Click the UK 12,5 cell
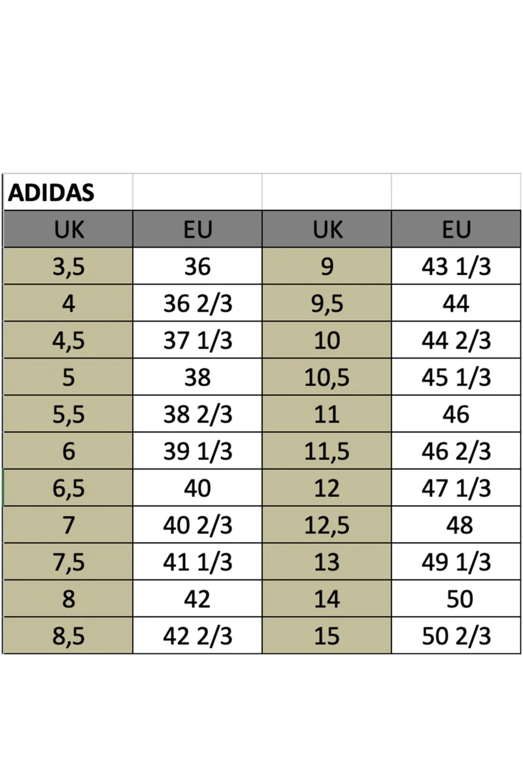The width and height of the screenshot is (523, 784). coord(327,525)
